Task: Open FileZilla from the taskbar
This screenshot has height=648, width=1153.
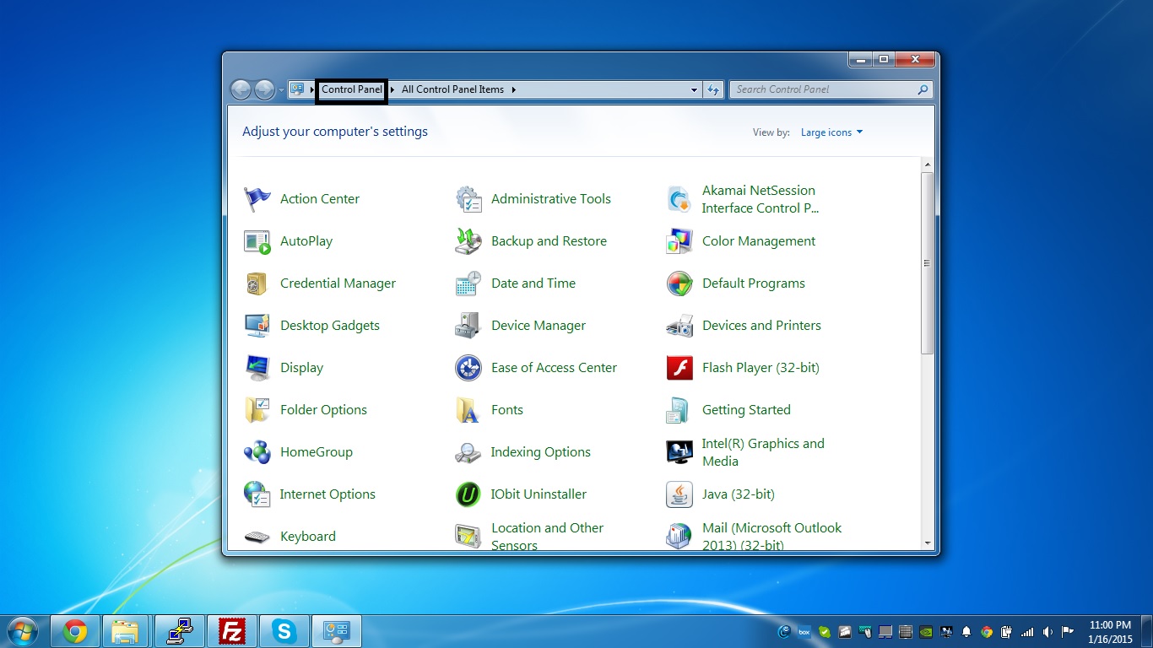Action: [x=231, y=631]
